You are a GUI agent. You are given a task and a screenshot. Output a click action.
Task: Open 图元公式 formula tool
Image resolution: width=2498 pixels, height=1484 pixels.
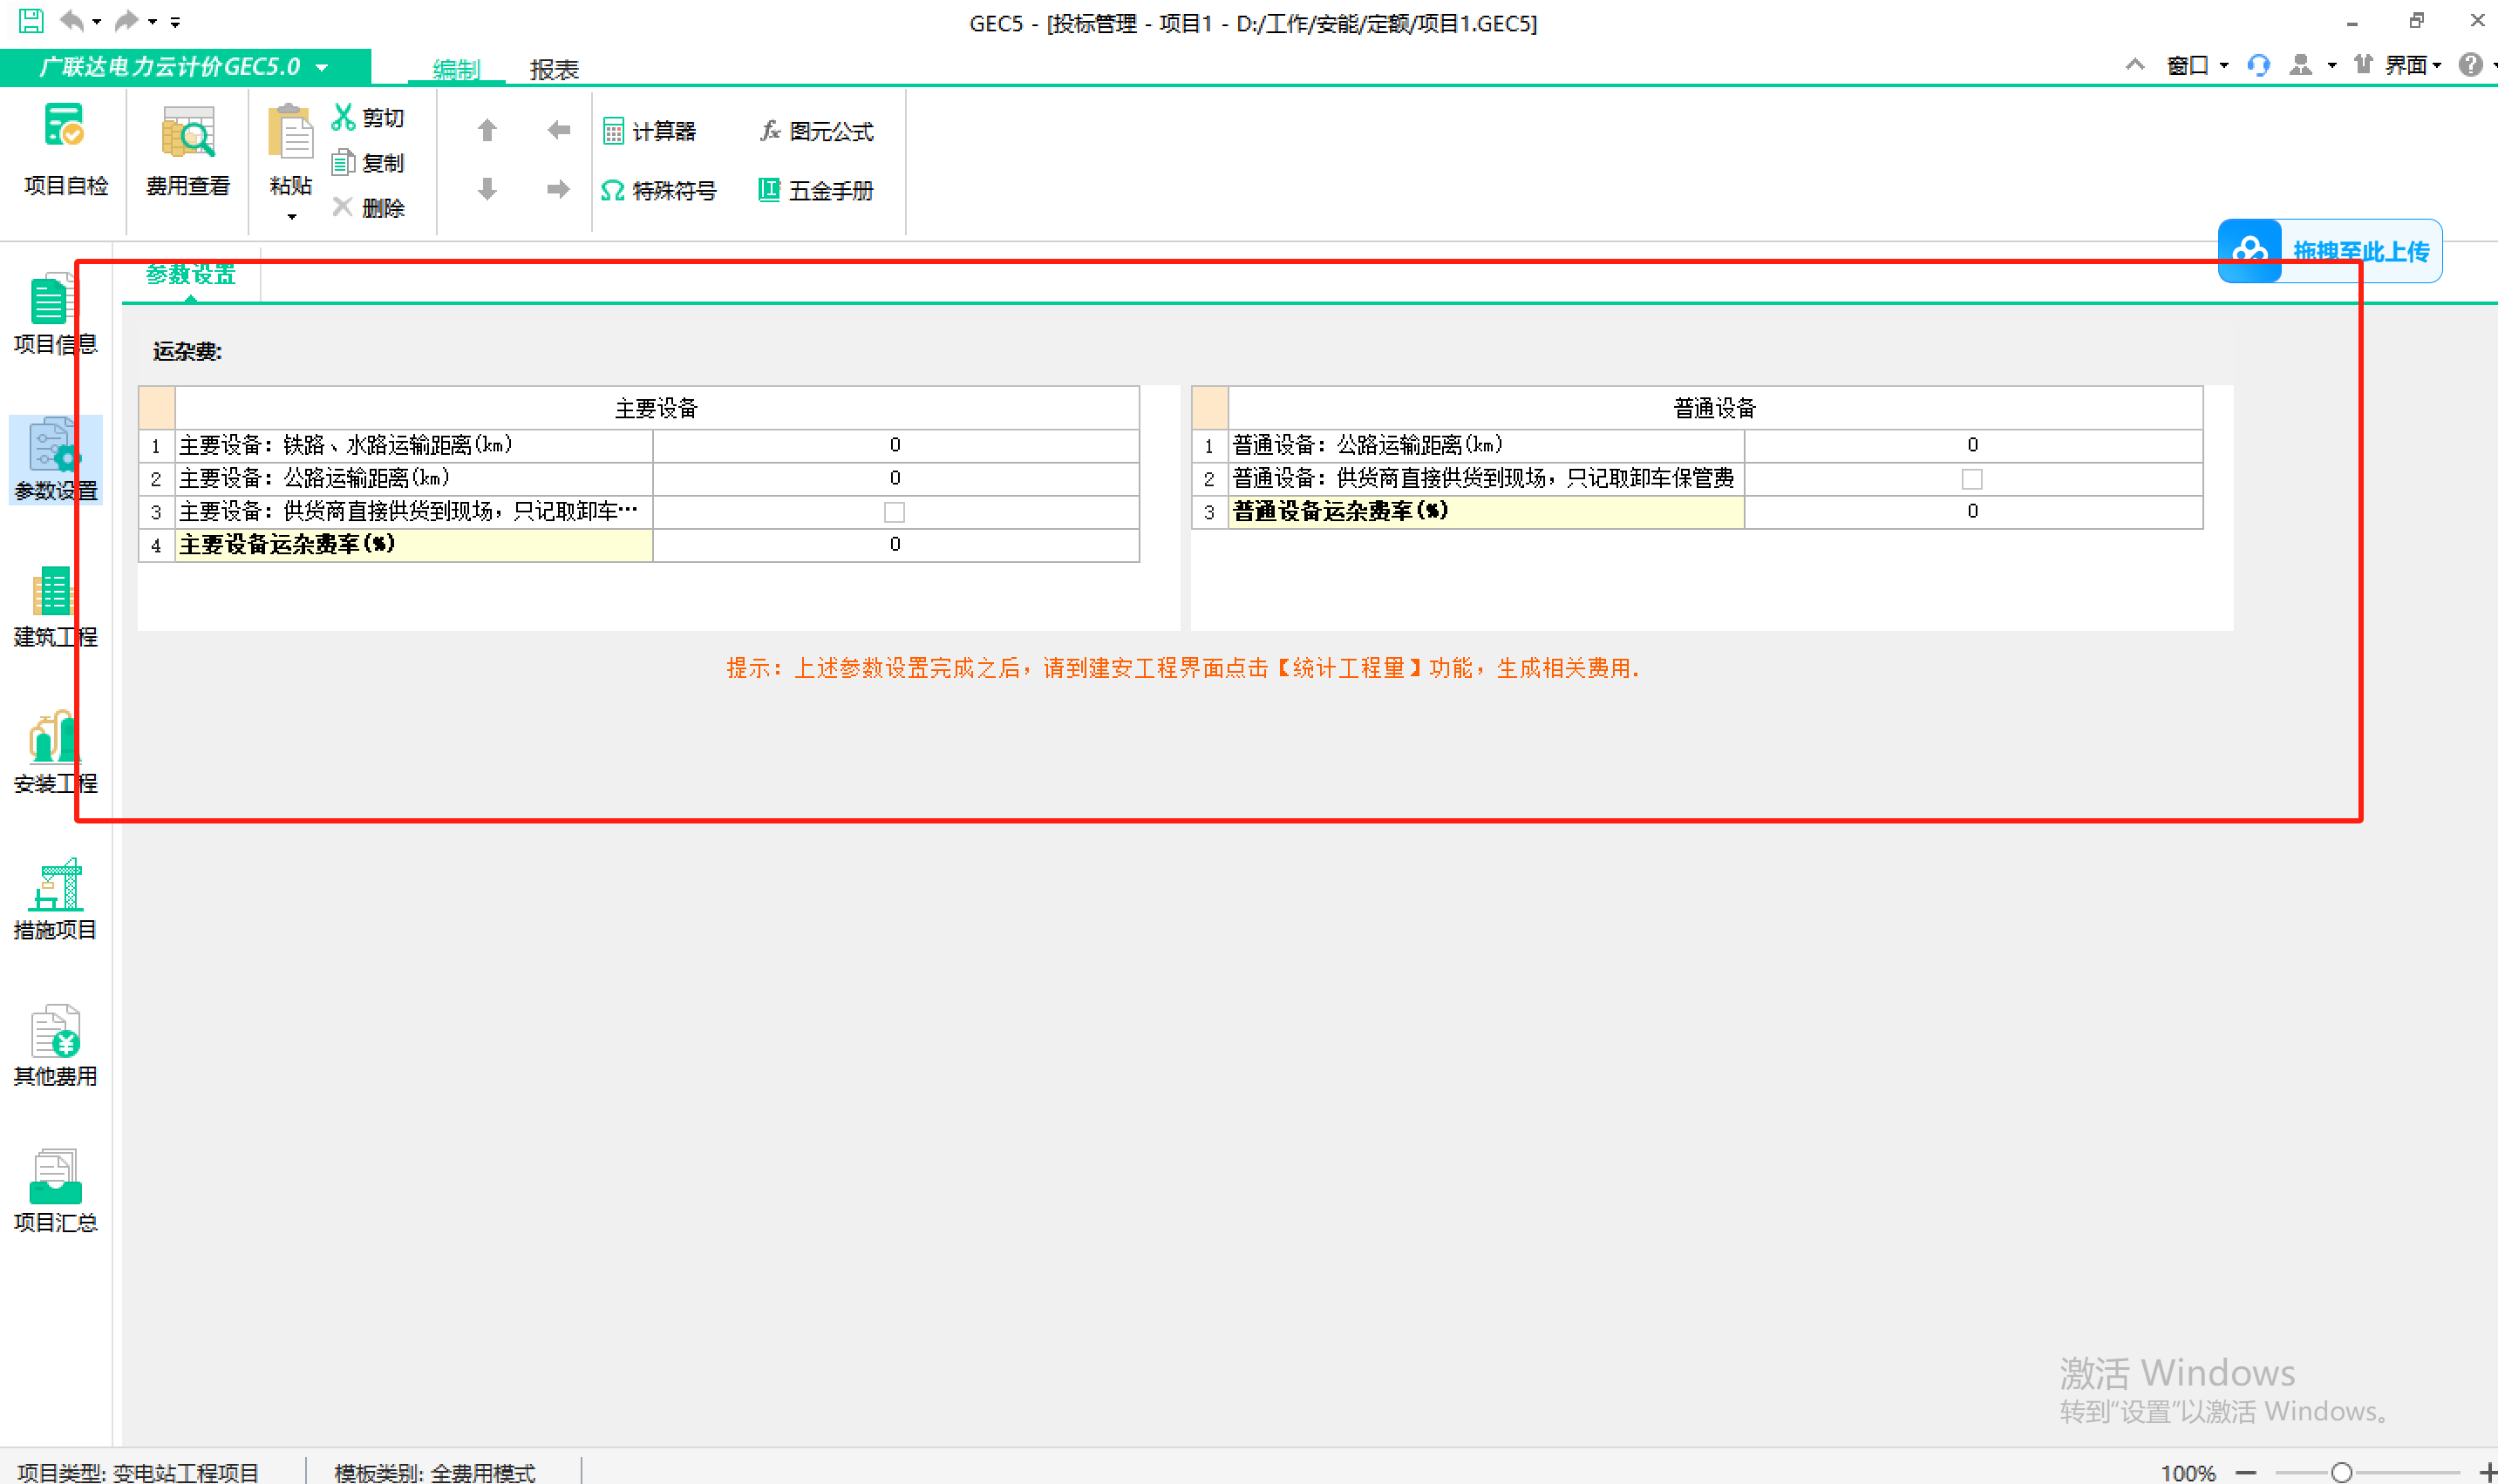point(816,131)
